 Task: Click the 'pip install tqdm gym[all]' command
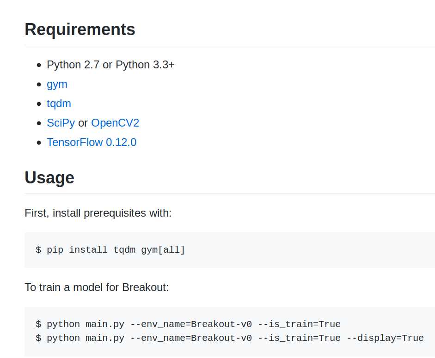pyautogui.click(x=110, y=250)
